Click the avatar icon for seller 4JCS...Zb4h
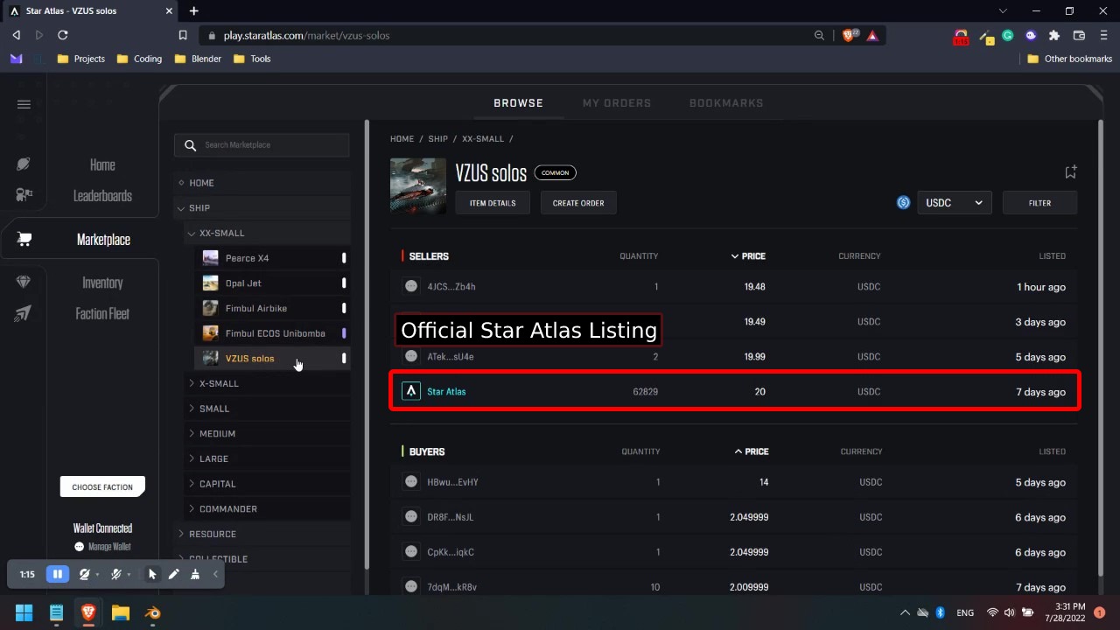The image size is (1120, 630). click(x=411, y=286)
